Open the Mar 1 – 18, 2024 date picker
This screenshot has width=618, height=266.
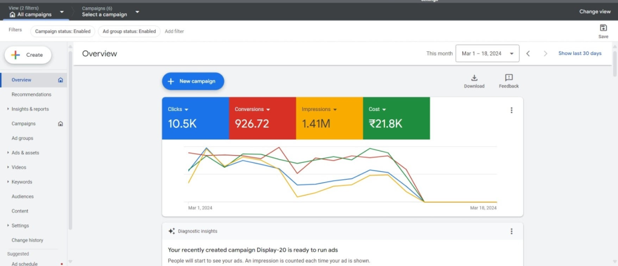coord(487,54)
